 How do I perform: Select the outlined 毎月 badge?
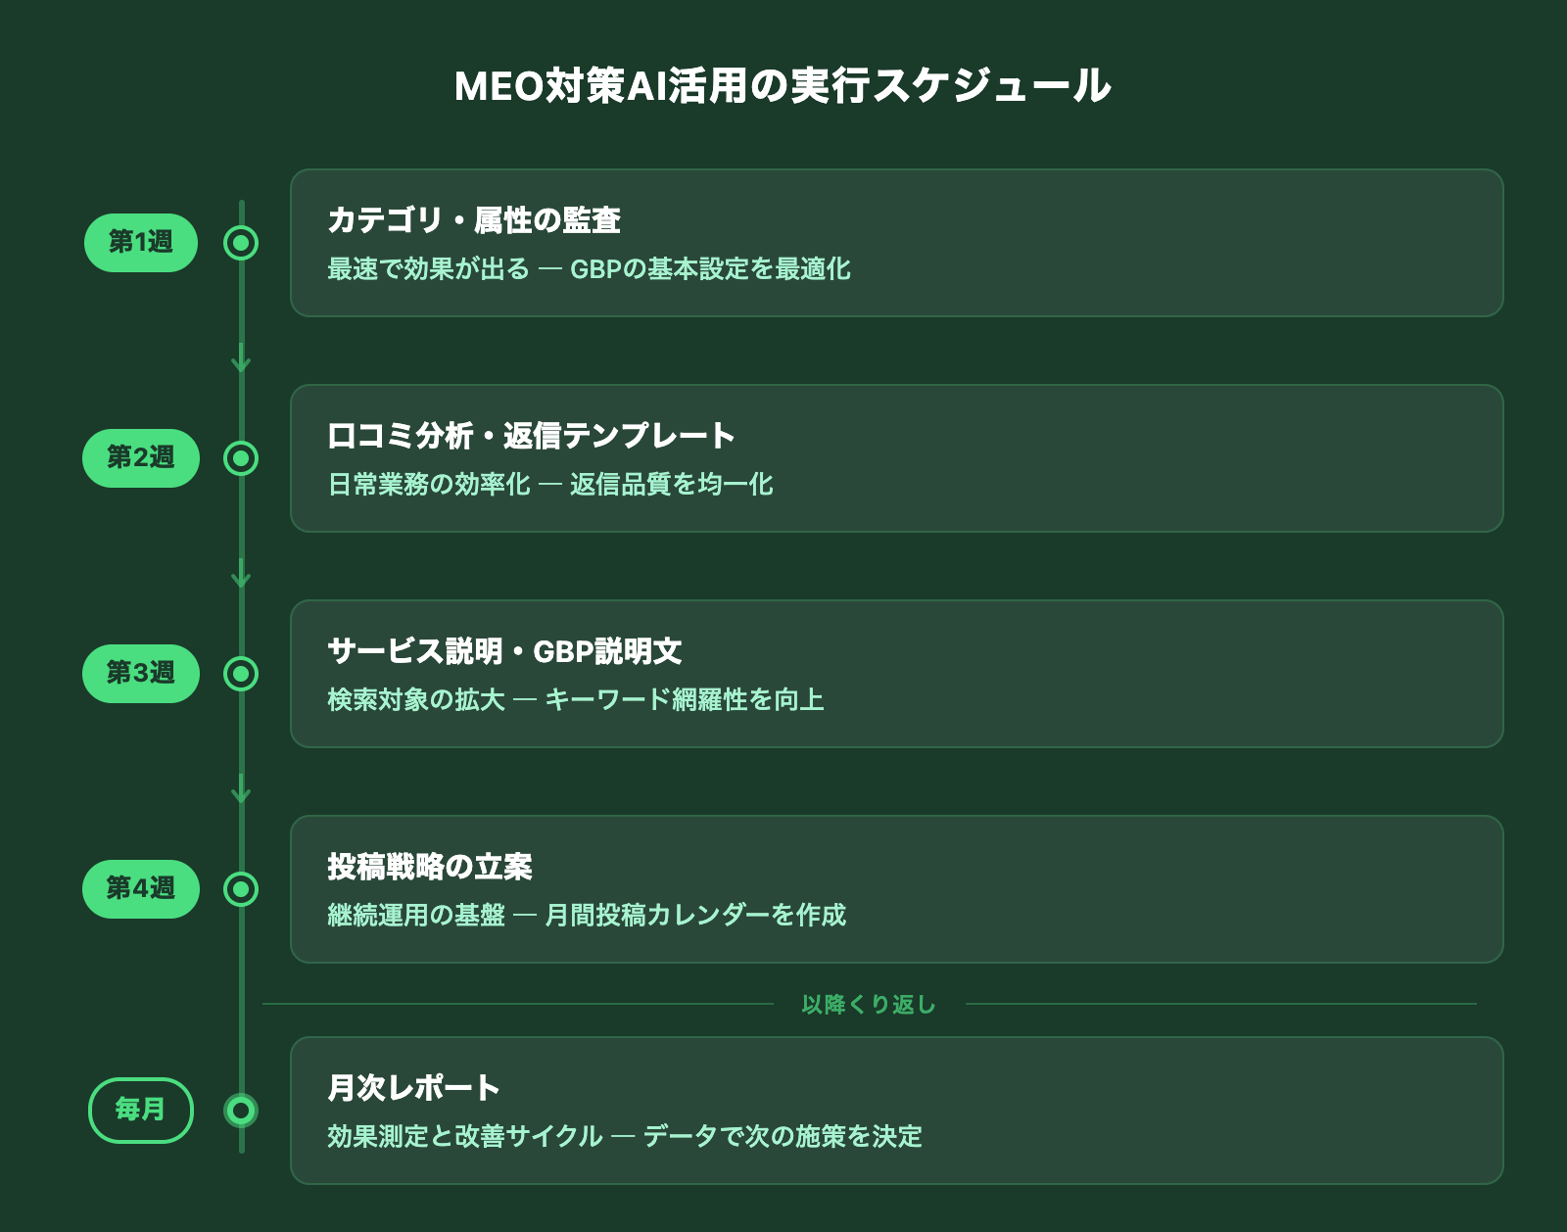coord(141,1111)
